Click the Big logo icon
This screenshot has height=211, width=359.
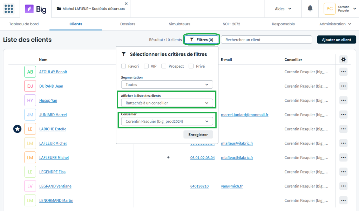(29, 9)
